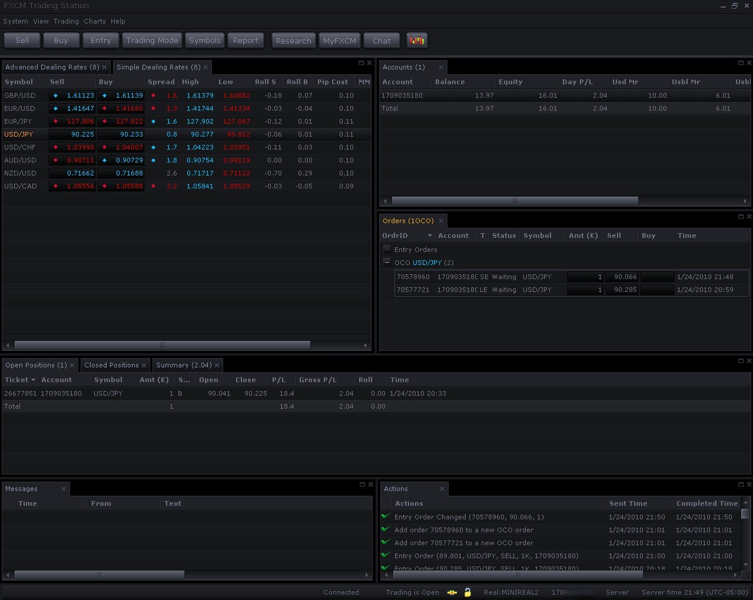The height and width of the screenshot is (600, 753).
Task: Open the Charts menu
Action: coord(95,21)
